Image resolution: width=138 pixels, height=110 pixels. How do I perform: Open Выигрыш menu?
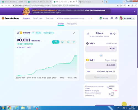click(x=49, y=18)
